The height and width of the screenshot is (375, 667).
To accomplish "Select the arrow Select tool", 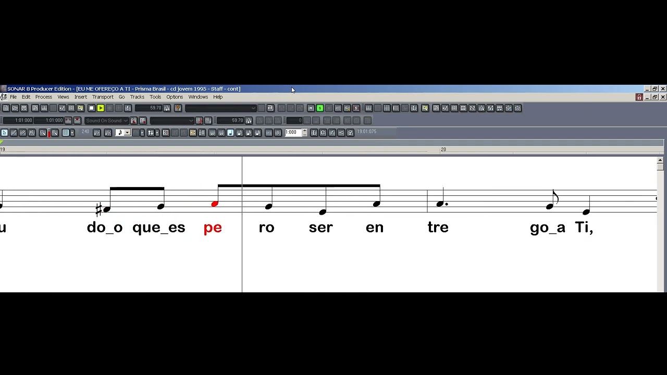I will coord(4,133).
